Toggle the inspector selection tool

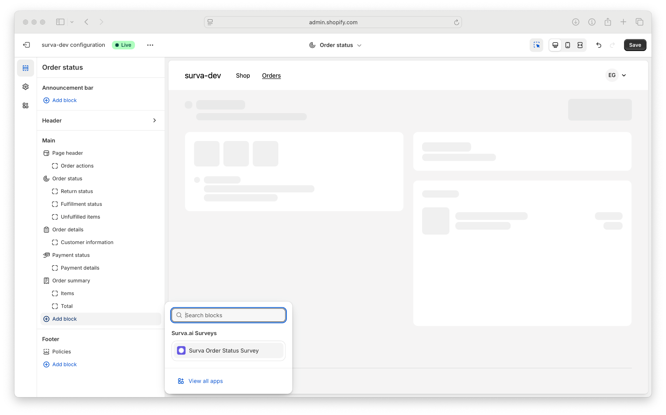[x=536, y=45]
